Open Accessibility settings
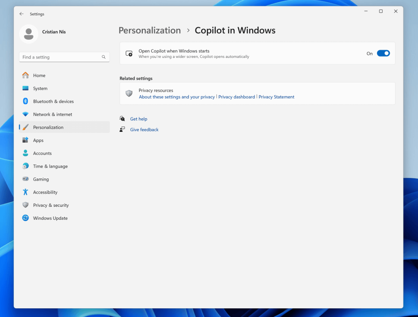The image size is (418, 317). [64, 192]
